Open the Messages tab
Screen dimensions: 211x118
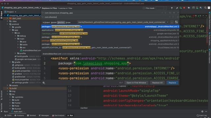point(44,115)
